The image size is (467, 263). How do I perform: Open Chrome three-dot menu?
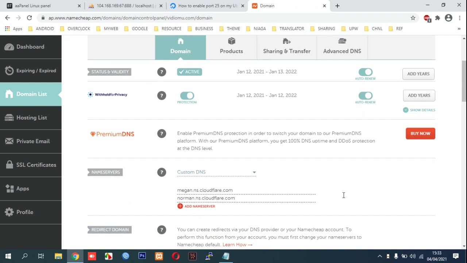point(459,18)
